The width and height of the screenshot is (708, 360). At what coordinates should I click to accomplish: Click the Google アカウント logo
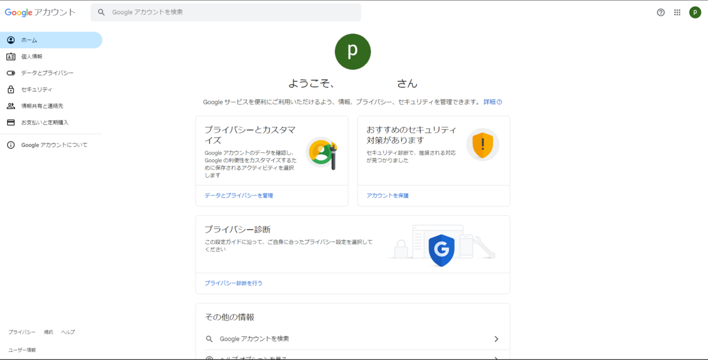[x=40, y=12]
